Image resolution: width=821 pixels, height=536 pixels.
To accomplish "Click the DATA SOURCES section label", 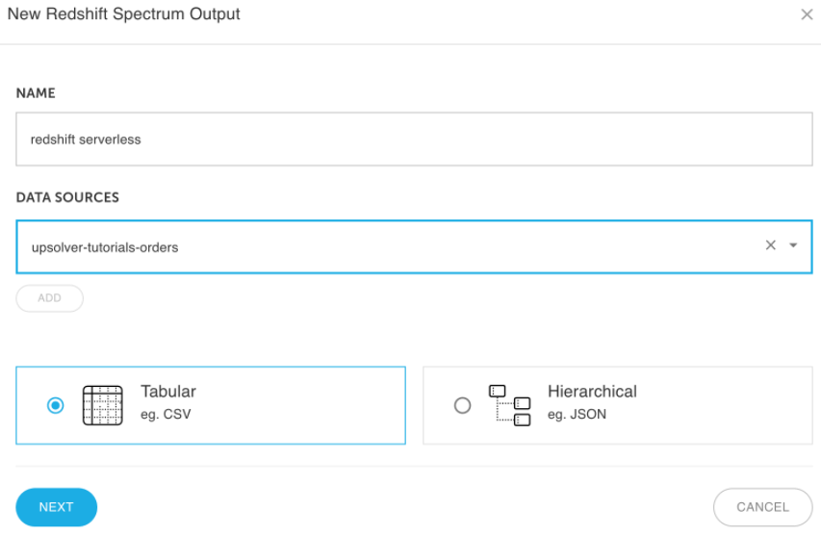I will [x=67, y=197].
